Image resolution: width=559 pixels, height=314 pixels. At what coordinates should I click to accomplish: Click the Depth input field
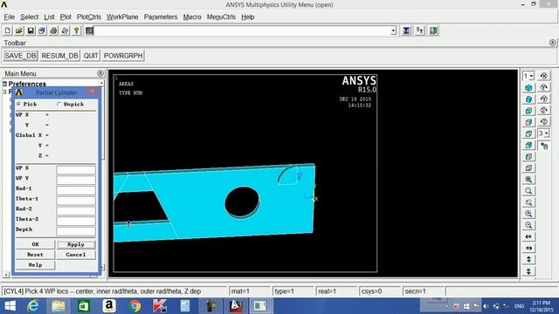(76, 231)
